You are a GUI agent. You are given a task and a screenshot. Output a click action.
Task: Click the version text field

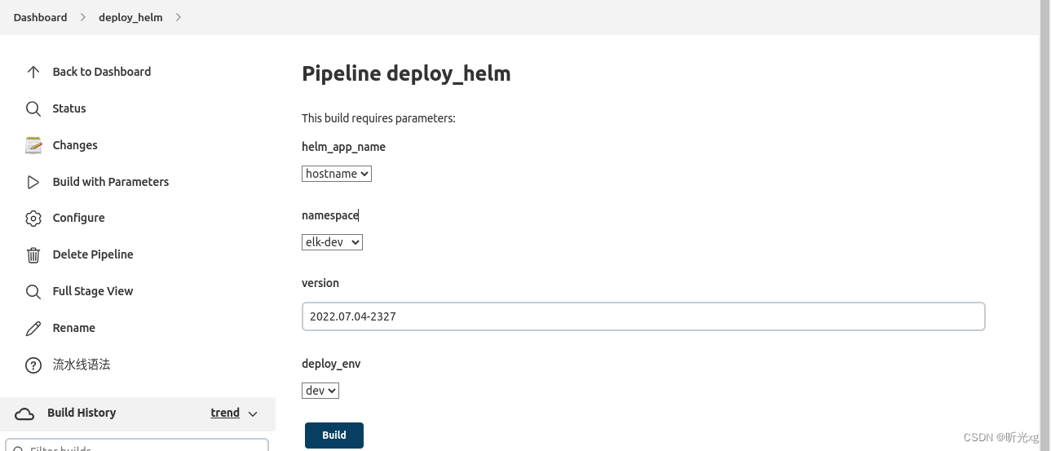click(x=643, y=316)
